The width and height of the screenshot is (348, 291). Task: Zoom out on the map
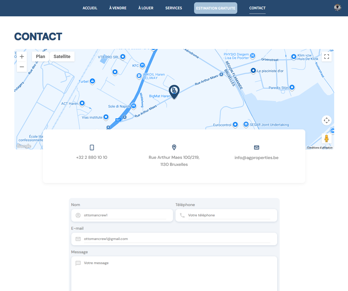click(x=22, y=67)
